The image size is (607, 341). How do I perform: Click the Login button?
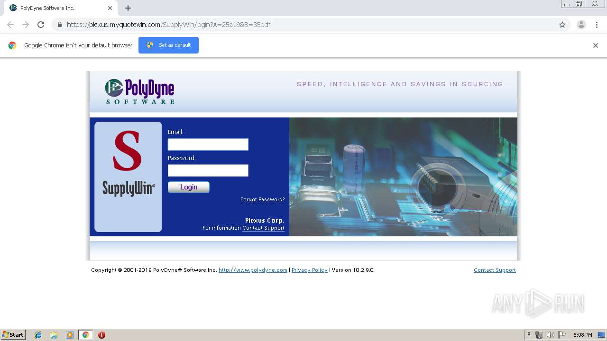click(189, 187)
